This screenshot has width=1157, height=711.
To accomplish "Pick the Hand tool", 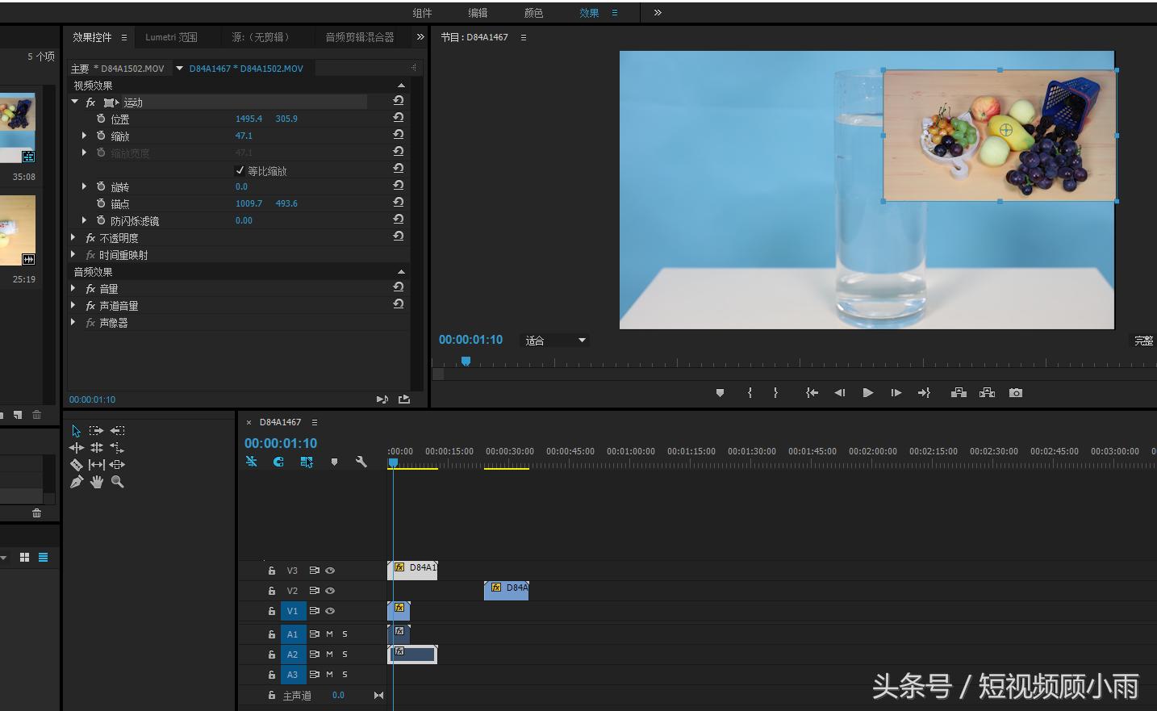I will 97,482.
